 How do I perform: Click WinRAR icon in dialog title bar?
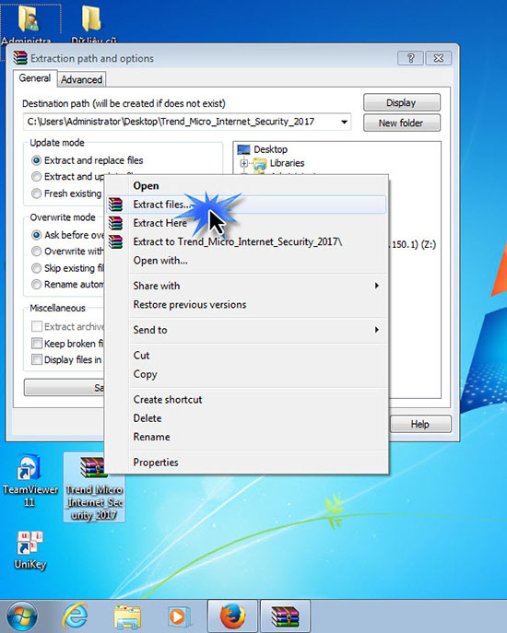pos(19,58)
